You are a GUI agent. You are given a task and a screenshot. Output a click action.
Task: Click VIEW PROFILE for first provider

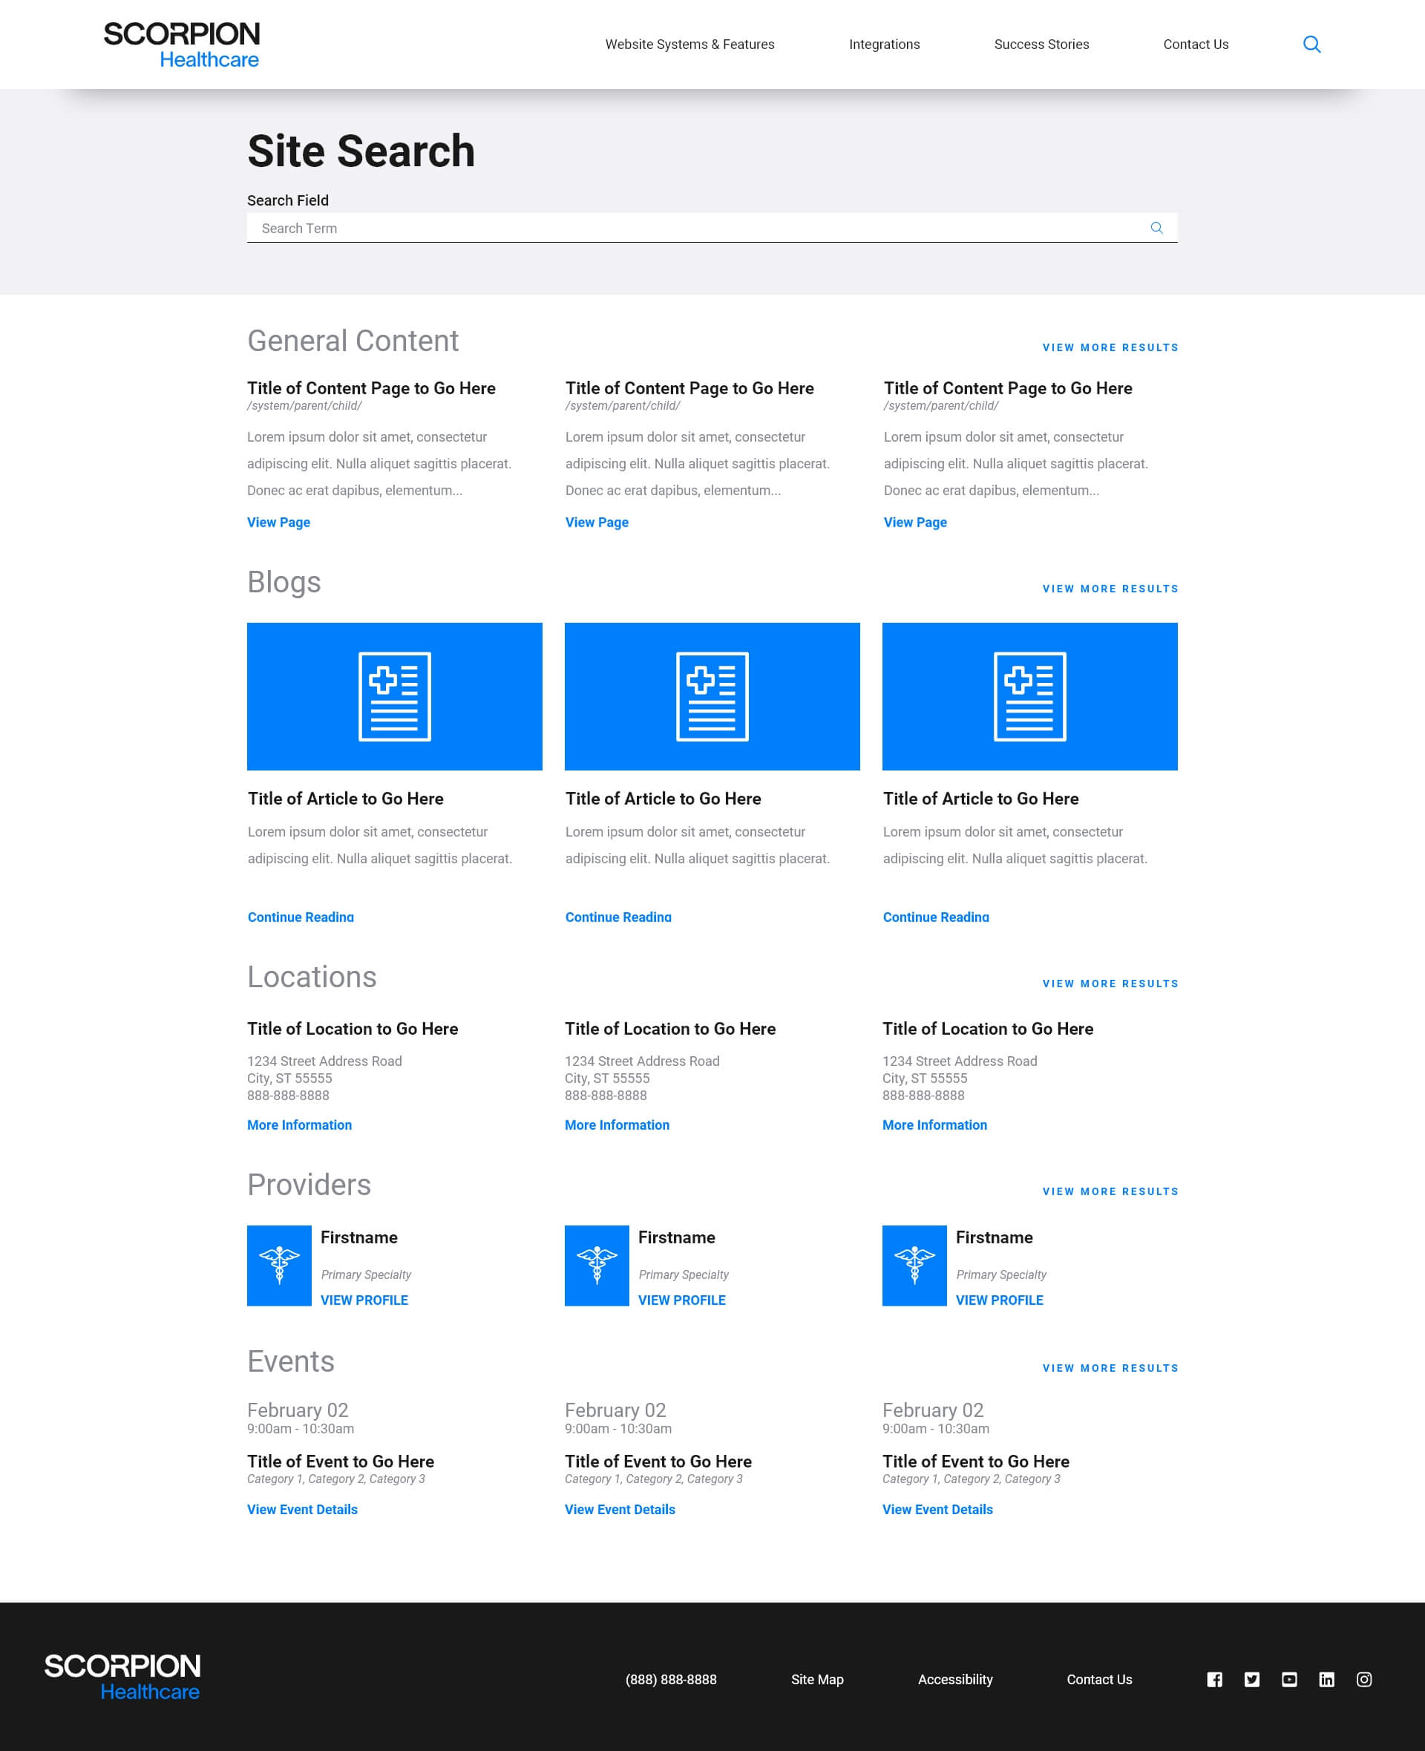[364, 1299]
